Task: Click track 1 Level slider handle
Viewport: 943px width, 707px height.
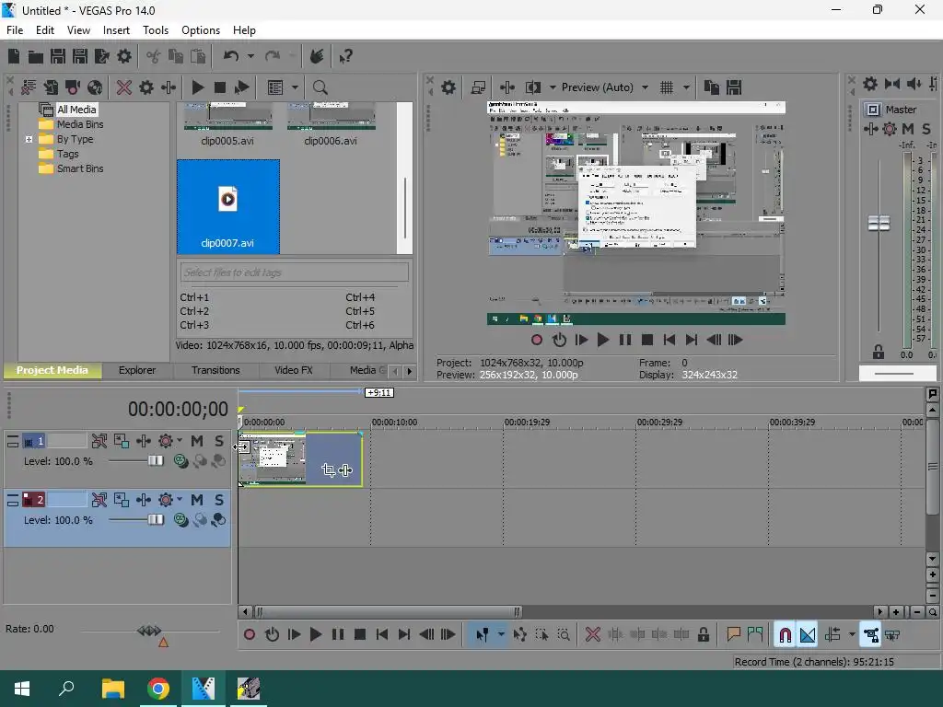Action: [x=156, y=461]
